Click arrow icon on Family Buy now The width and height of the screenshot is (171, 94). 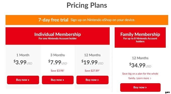tap(146, 87)
